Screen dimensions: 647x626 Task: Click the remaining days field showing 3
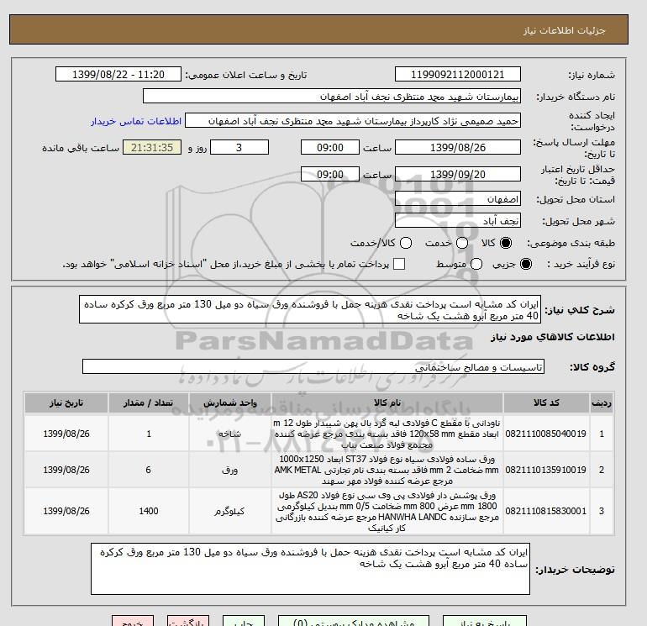[239, 147]
